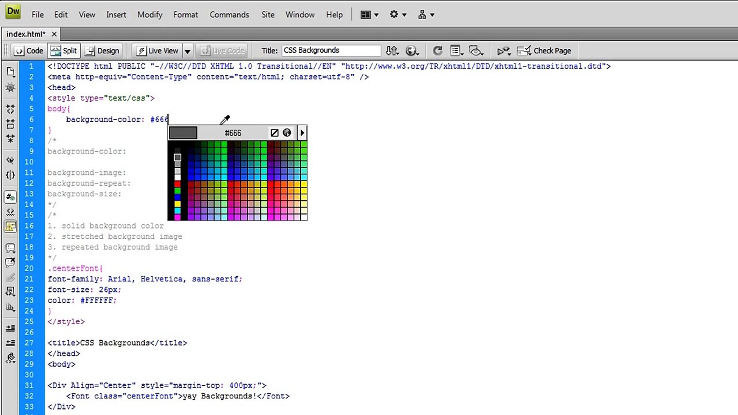Click the Check Page button

(544, 51)
